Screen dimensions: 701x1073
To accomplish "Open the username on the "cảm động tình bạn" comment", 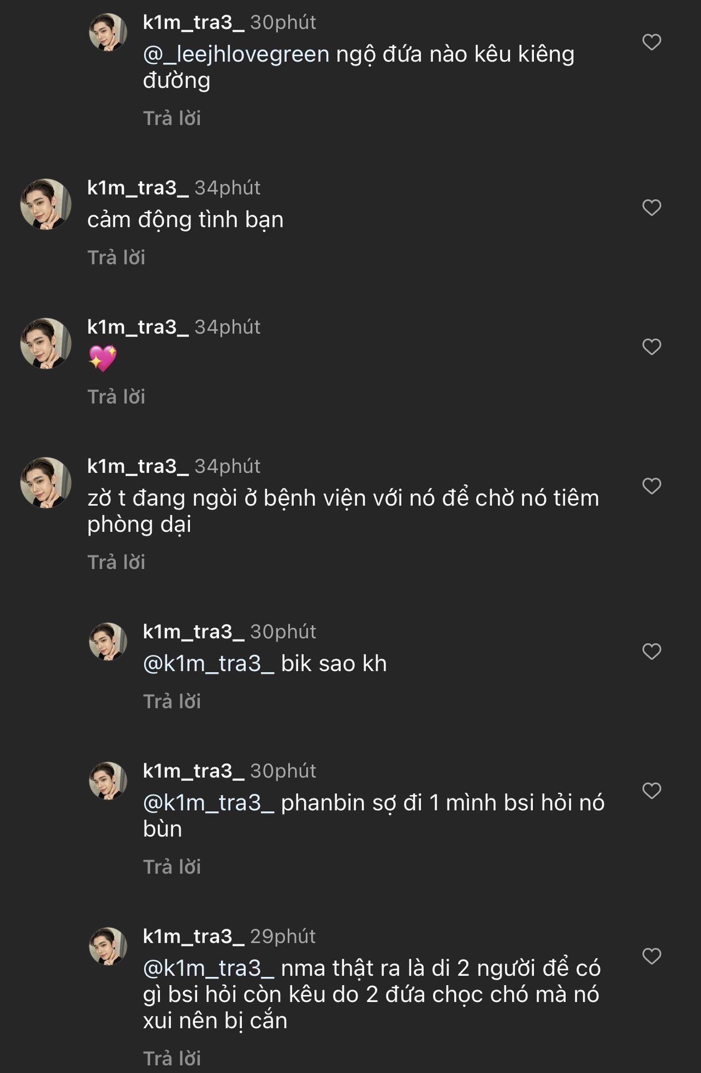I will [137, 188].
